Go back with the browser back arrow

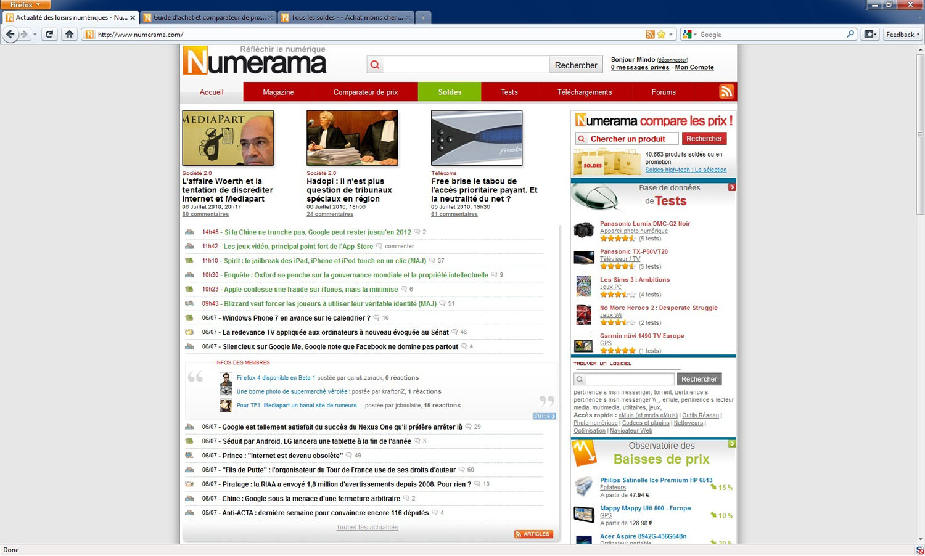click(x=10, y=35)
